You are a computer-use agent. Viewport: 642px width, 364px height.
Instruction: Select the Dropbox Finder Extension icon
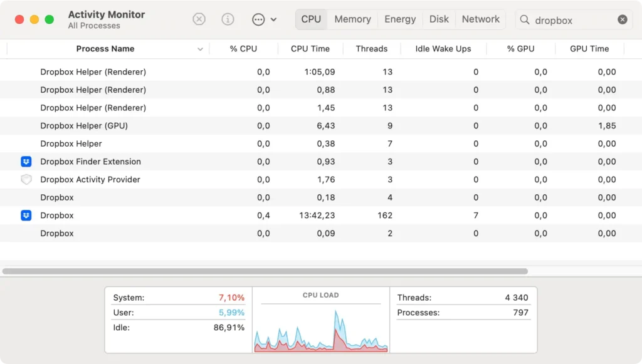coord(26,162)
